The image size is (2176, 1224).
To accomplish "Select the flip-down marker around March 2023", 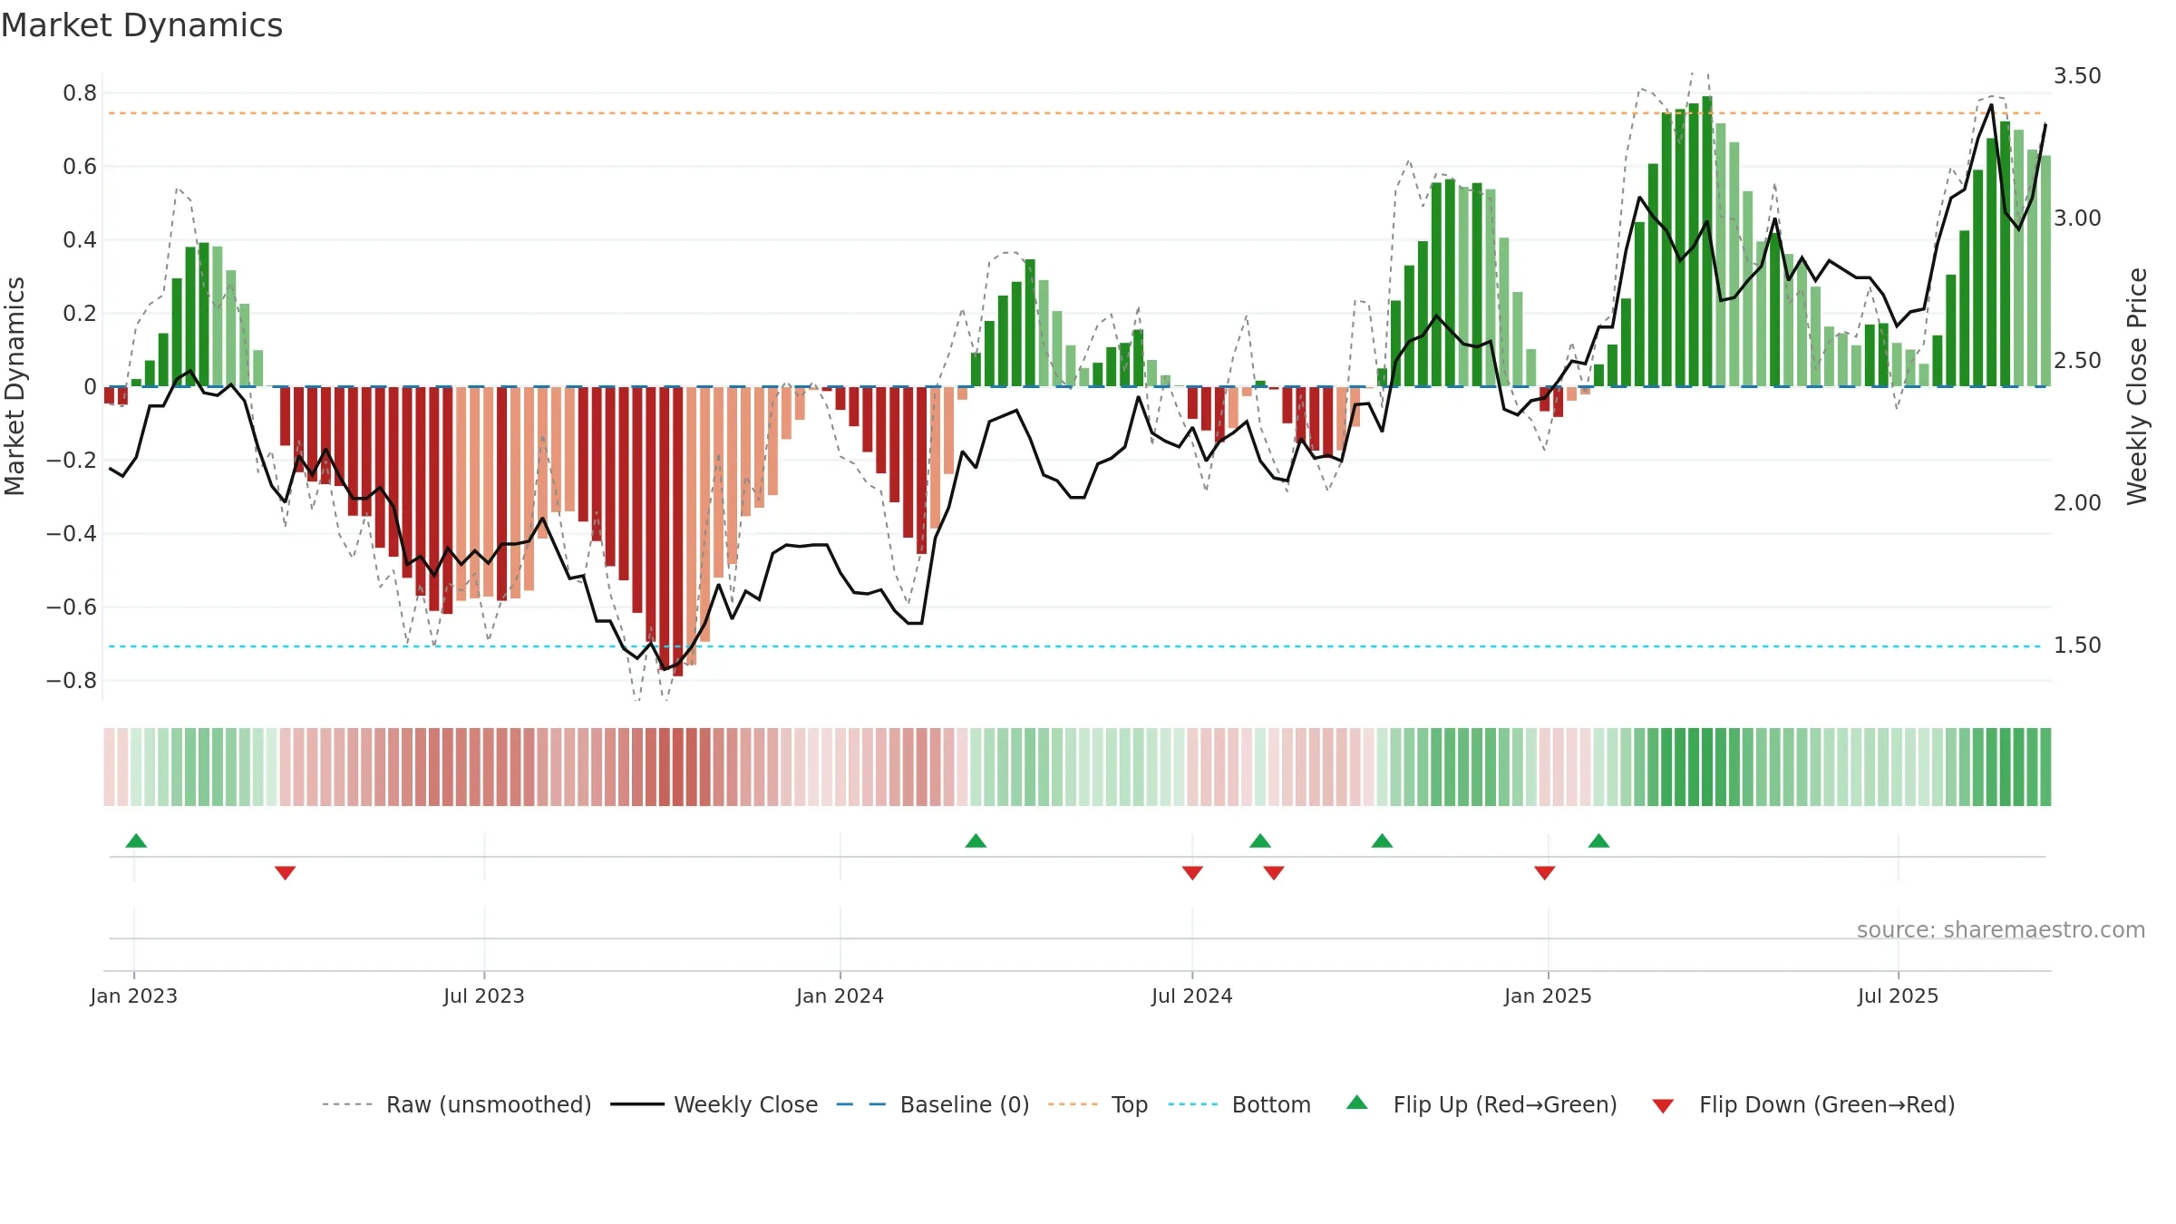I will [285, 872].
